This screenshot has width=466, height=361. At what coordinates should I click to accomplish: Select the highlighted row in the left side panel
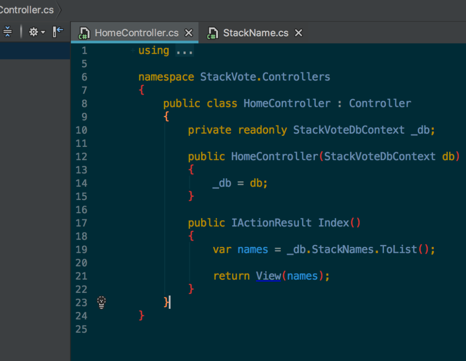pyautogui.click(x=35, y=51)
